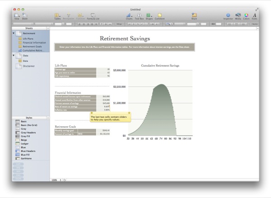Screen dimensions: 271x198
Task: Align text left in format bar
Action: (x=79, y=24)
